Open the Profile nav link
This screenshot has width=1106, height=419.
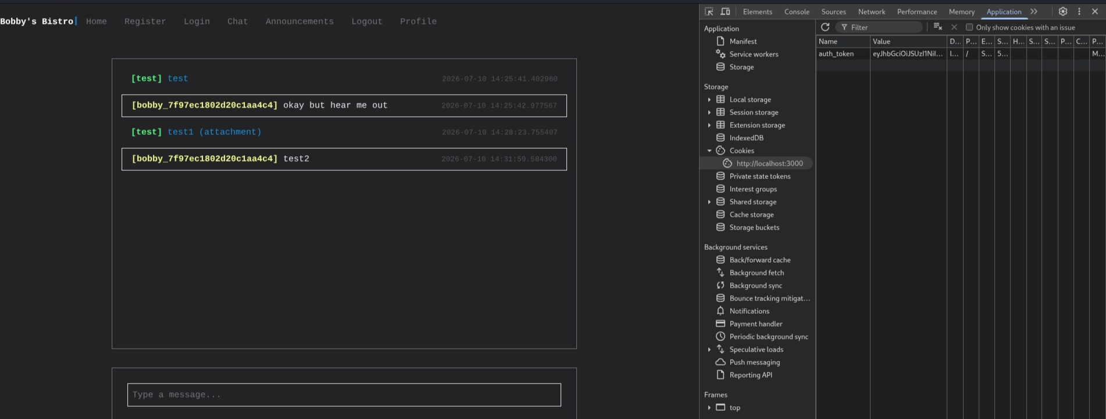(418, 22)
